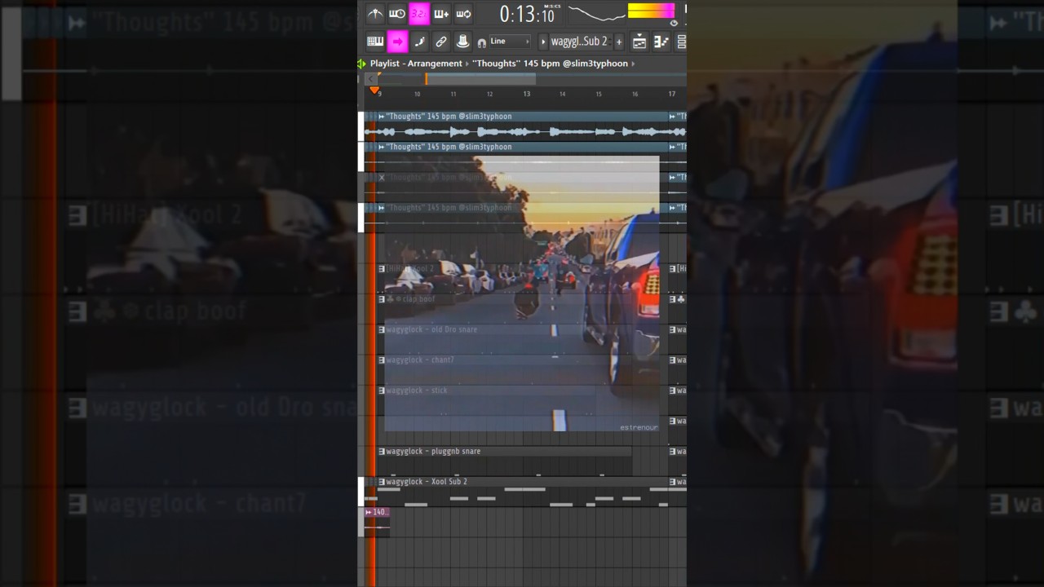This screenshot has width=1044, height=587.
Task: Click pattern icon of [HiHat] Xool 2 clip
Action: [x=381, y=268]
